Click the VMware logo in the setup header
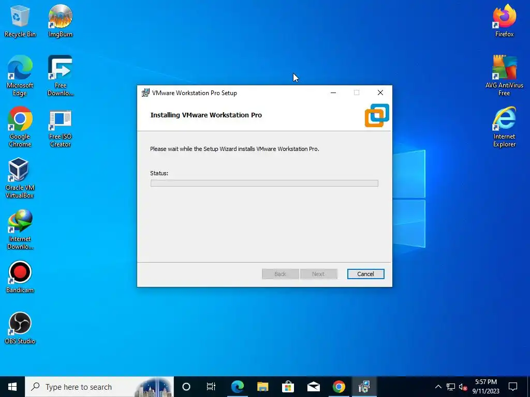 (377, 115)
